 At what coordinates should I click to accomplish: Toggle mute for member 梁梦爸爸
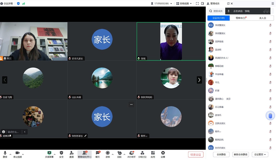click(270, 42)
